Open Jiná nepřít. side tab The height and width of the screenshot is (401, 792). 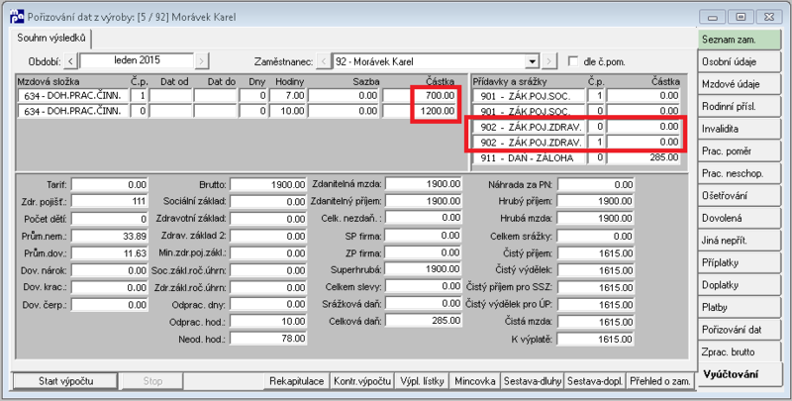click(739, 241)
